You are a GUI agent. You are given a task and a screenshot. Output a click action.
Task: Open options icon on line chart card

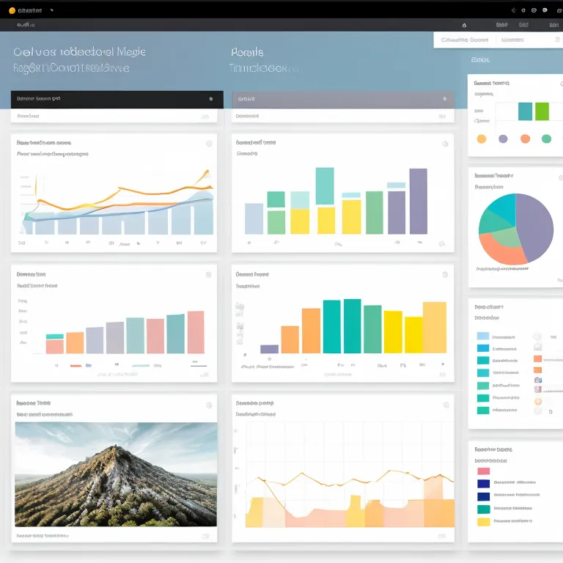tap(209, 144)
